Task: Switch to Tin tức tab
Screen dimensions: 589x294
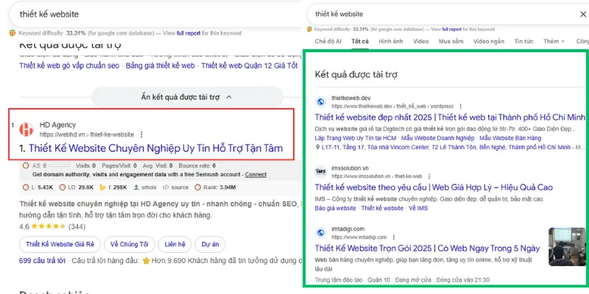Action: click(x=523, y=41)
